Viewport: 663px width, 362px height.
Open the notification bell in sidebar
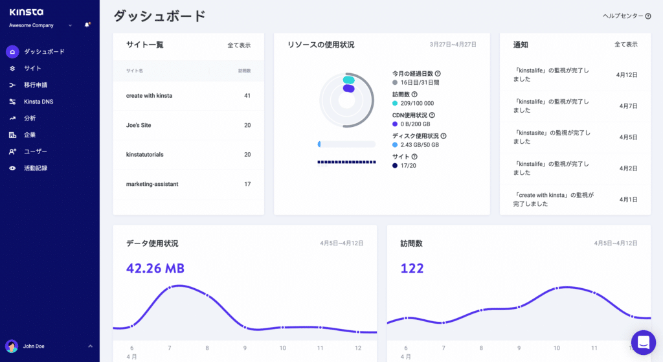point(87,25)
